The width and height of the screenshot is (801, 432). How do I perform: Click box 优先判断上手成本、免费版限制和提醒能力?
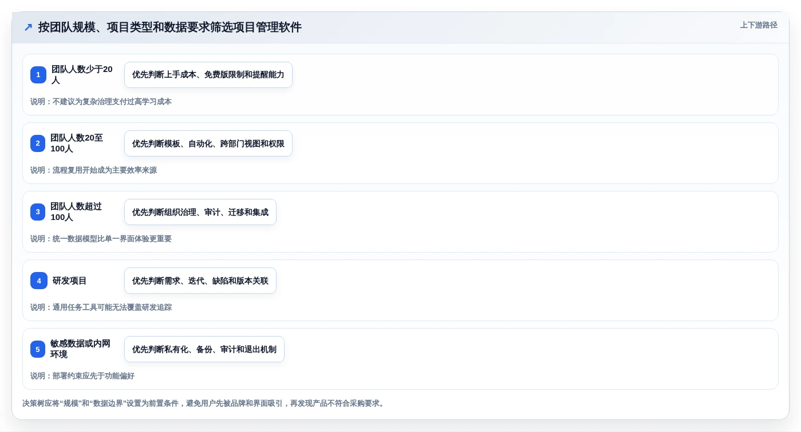tap(208, 75)
